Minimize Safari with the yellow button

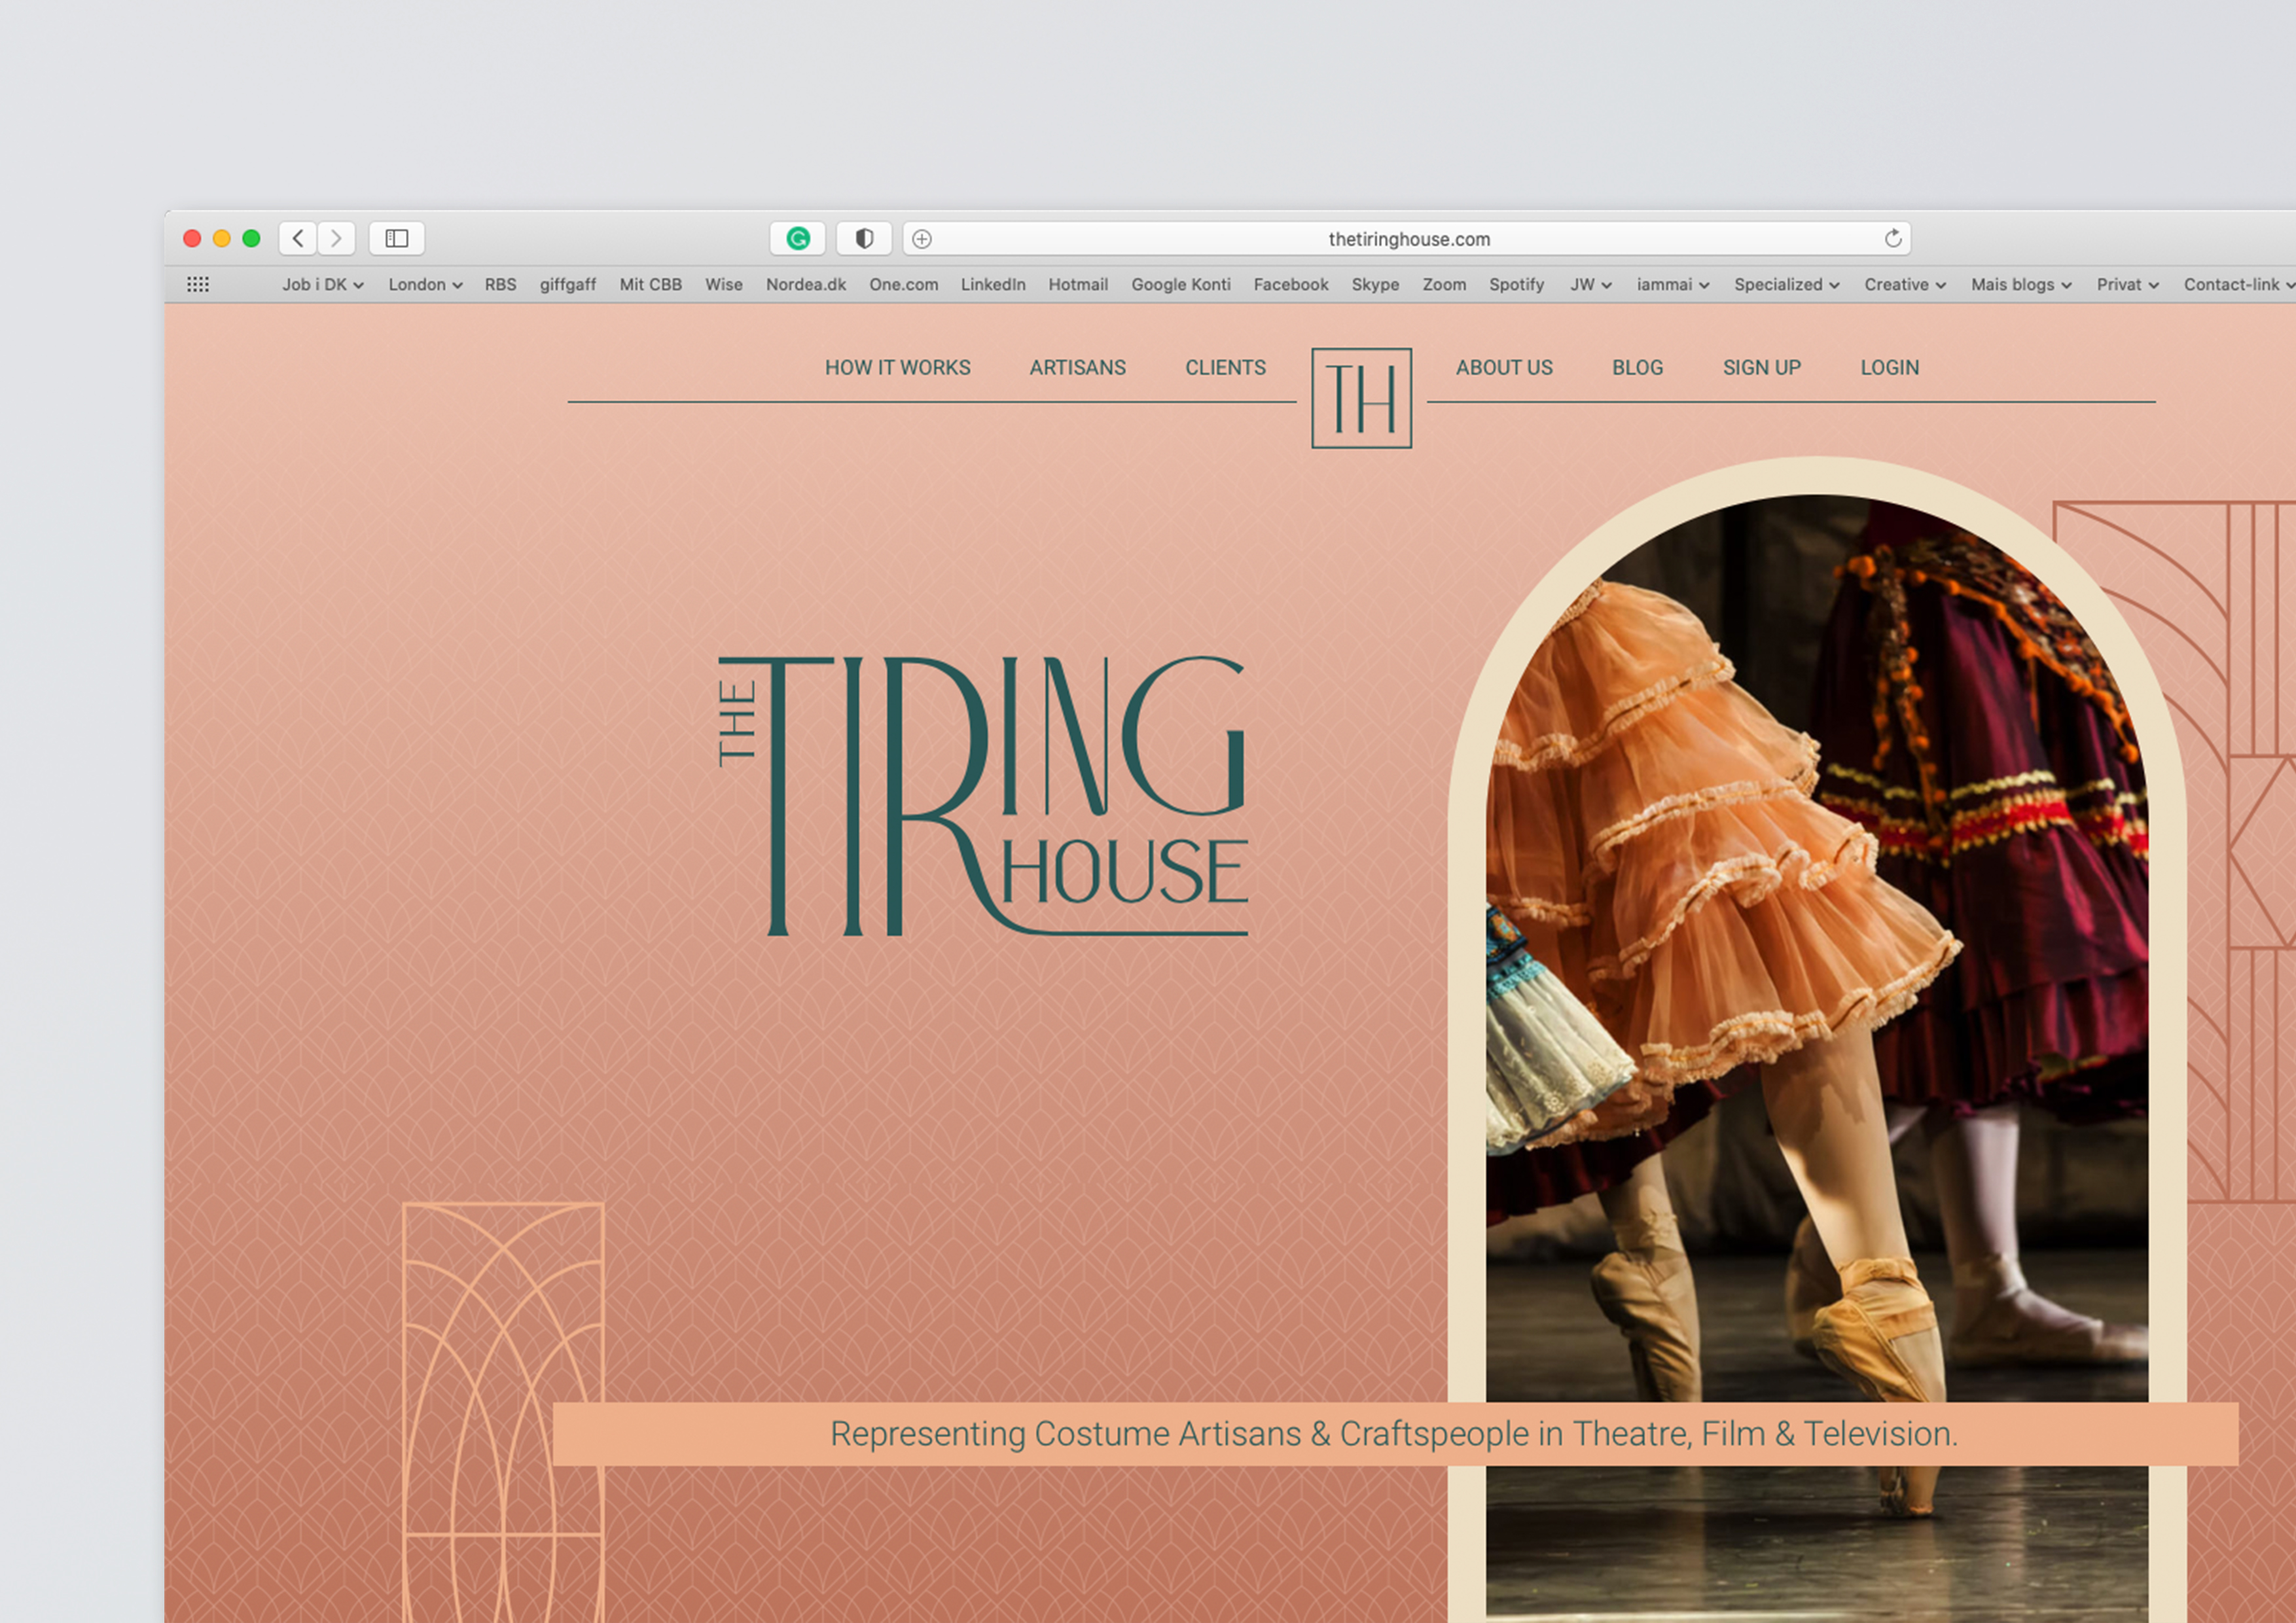point(222,238)
